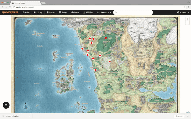
Task: Go to the Places section
Action: point(51,12)
